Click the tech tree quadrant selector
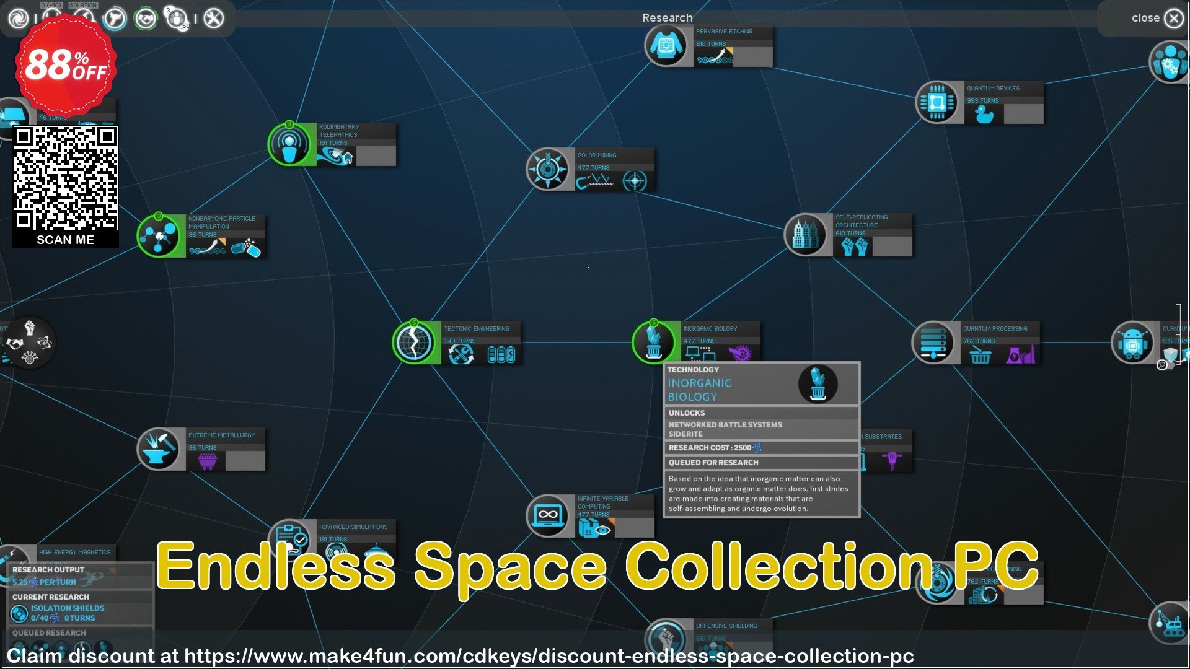The height and width of the screenshot is (669, 1190). [29, 343]
